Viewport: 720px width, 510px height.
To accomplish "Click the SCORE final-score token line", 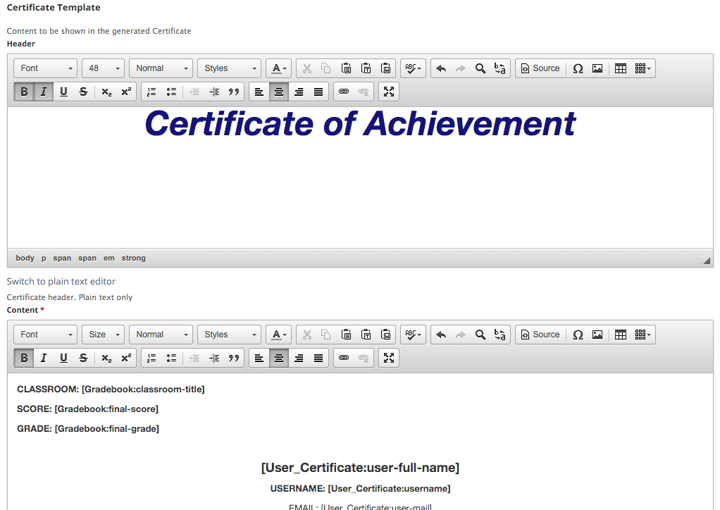I will pyautogui.click(x=87, y=409).
